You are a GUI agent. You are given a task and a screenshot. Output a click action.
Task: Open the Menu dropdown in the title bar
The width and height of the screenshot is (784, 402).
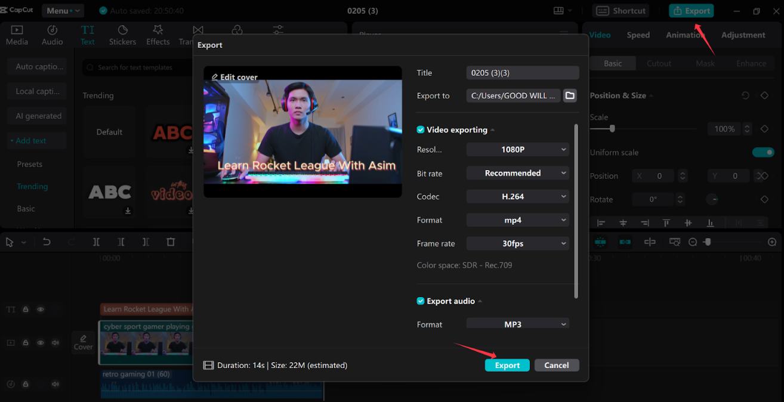pos(63,11)
